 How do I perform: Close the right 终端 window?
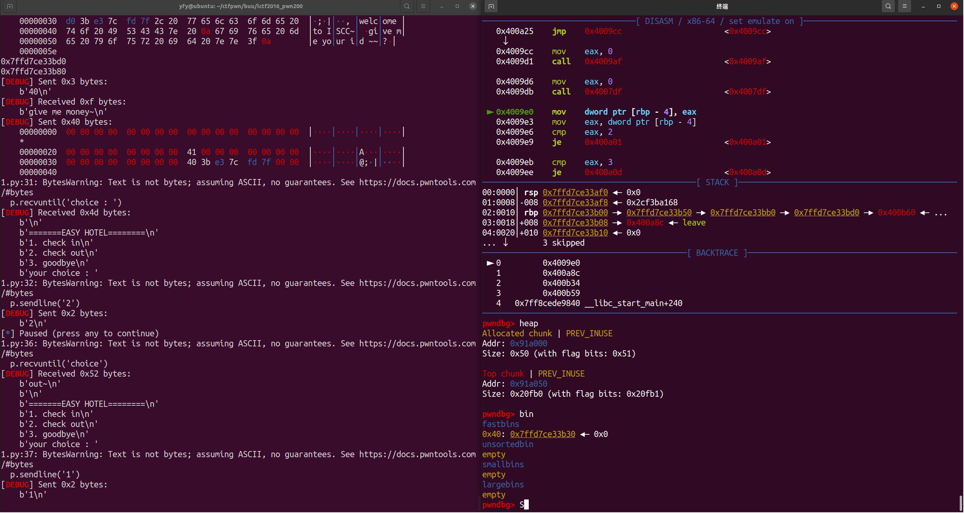click(x=954, y=6)
